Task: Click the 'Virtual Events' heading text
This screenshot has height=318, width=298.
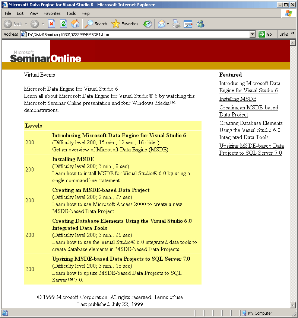Action: (x=39, y=75)
